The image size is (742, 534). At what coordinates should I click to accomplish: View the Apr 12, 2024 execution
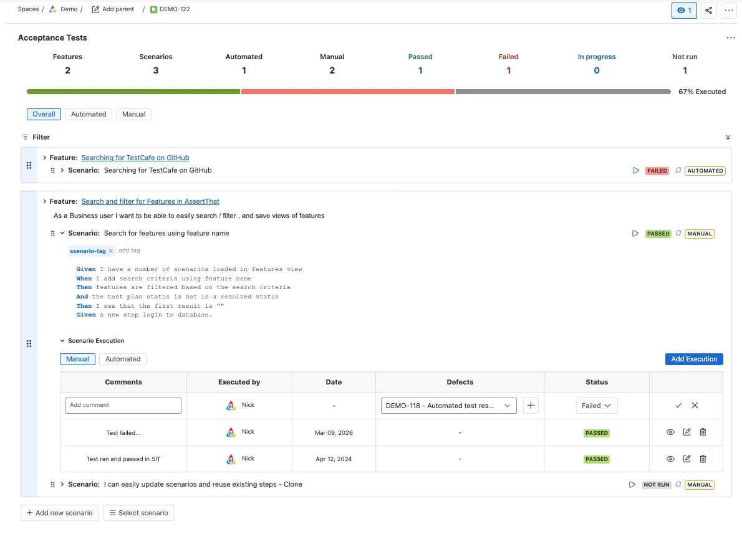point(670,459)
